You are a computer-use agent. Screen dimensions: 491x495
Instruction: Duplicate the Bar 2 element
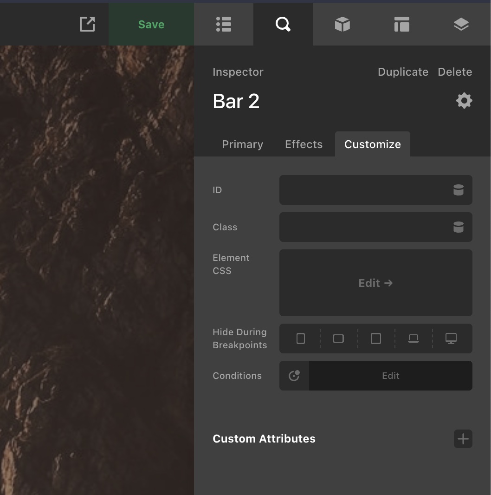(403, 72)
